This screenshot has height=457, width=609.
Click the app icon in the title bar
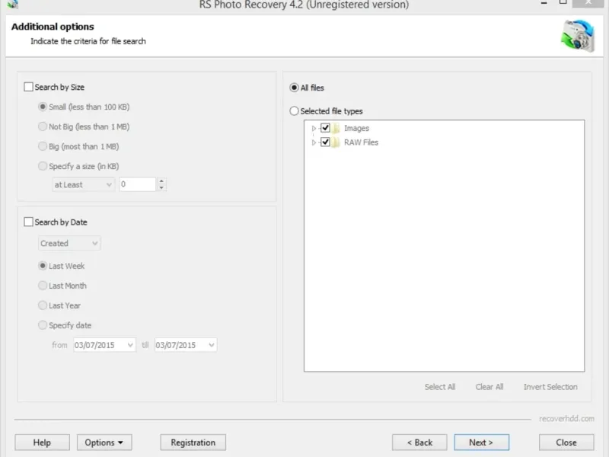click(11, 5)
